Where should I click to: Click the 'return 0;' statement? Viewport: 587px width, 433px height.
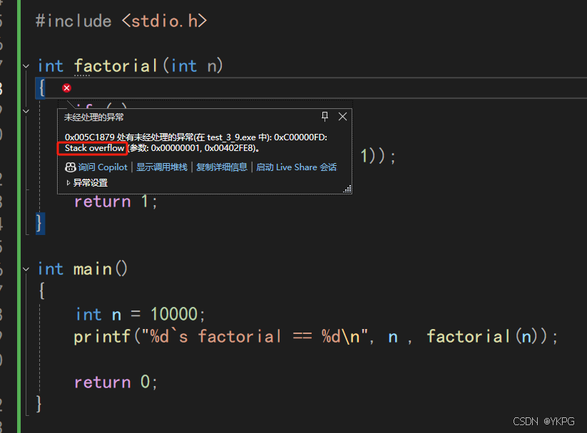[x=116, y=382]
